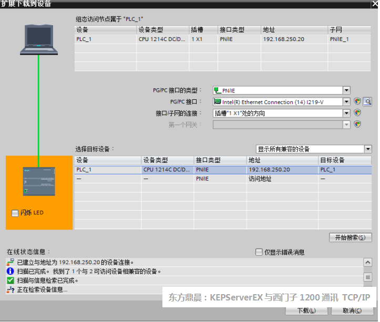The image size is (380, 322).
Task: Click the blue info icon for 扫描已完成
Action: click(11, 271)
